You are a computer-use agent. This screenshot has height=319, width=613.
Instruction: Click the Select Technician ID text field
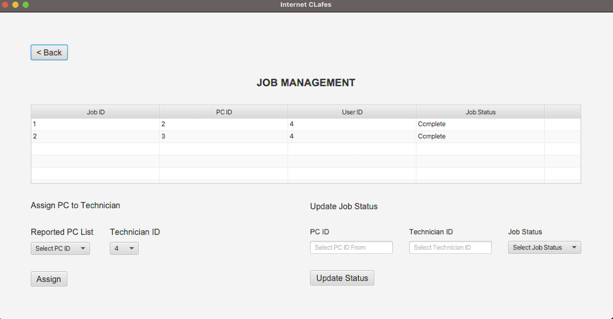tap(450, 248)
